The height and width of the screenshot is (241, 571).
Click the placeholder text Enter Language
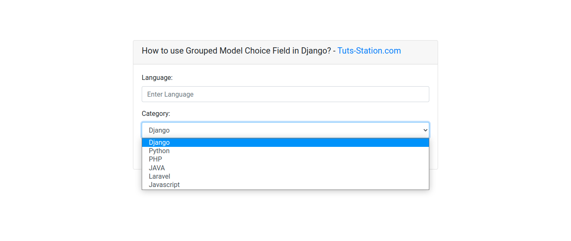[170, 94]
